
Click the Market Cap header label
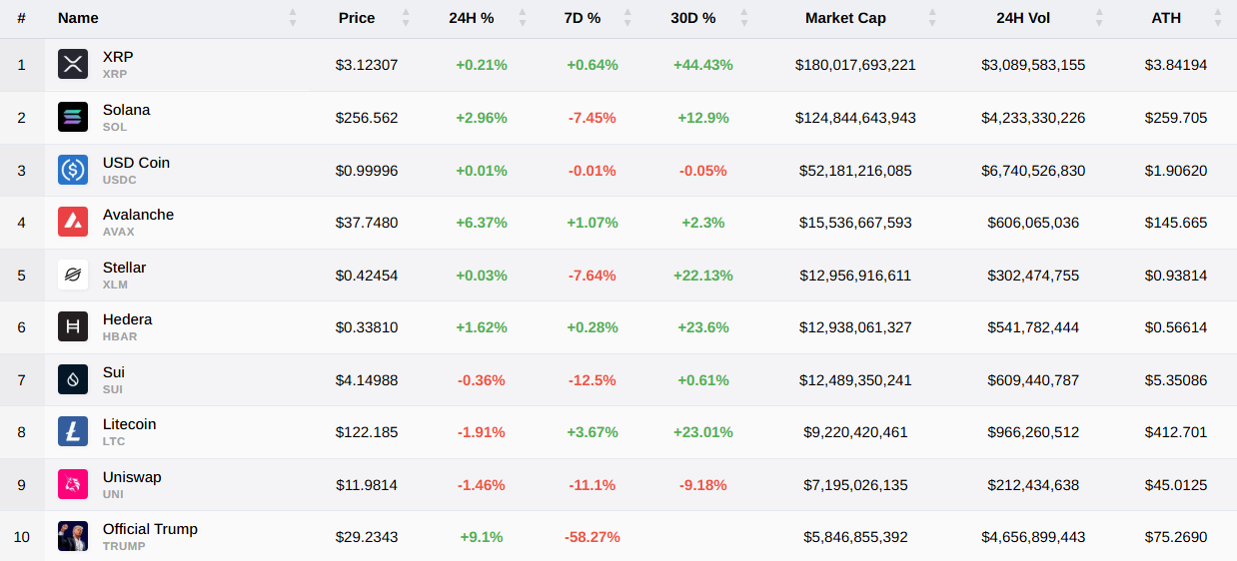(x=845, y=18)
